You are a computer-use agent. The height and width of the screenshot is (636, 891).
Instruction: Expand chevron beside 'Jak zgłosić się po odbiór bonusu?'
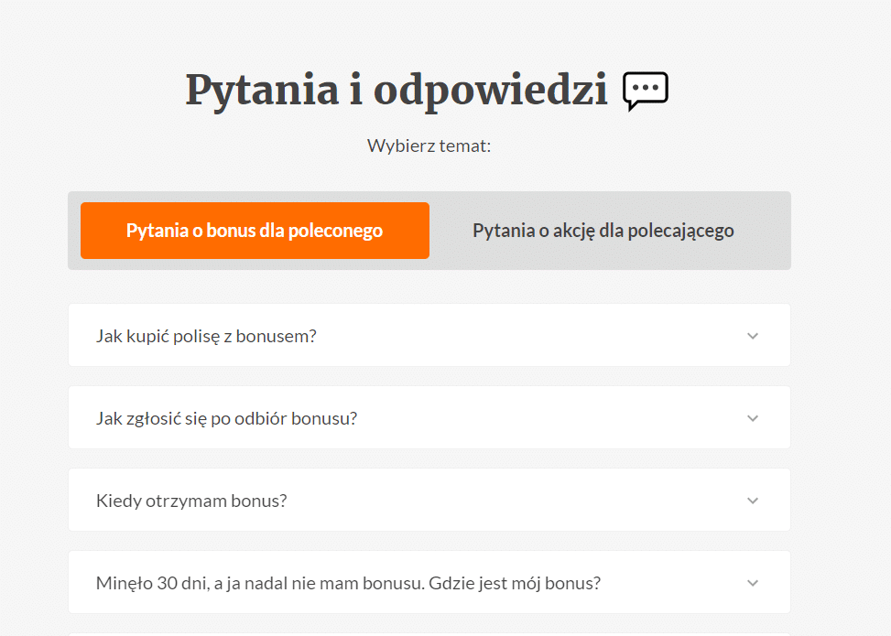tap(753, 418)
